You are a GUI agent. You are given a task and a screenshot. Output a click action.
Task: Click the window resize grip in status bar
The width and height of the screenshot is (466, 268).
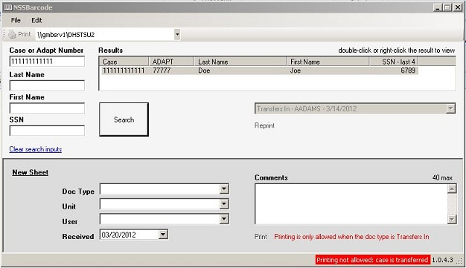tap(459, 261)
